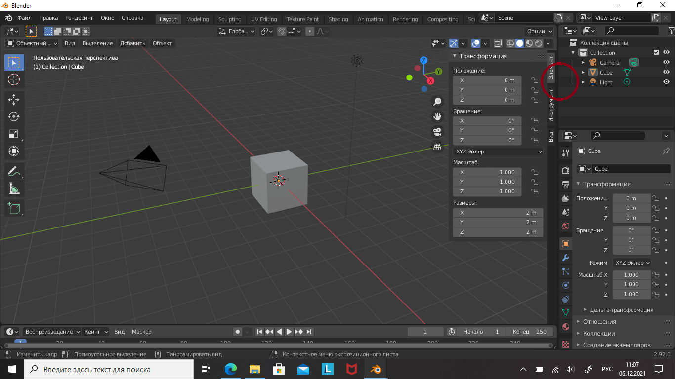This screenshot has height=379, width=675.
Task: Hide the Cube in the outliner
Action: [666, 72]
